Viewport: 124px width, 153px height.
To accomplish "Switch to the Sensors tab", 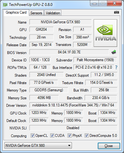I will 36,13.
